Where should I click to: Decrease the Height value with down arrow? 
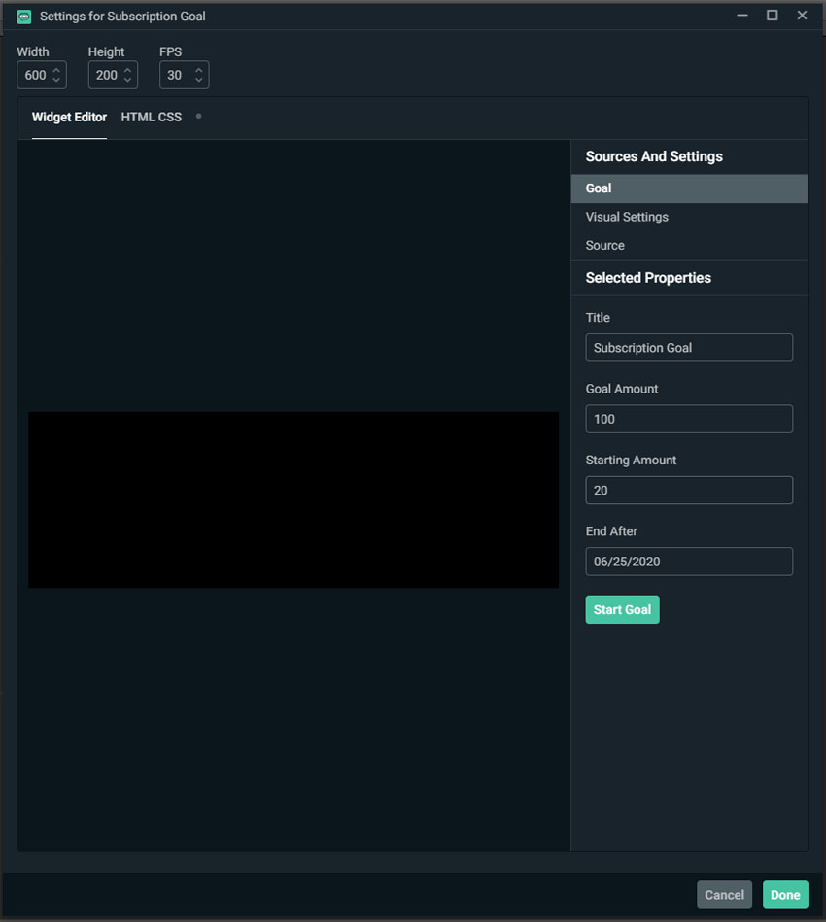coord(127,80)
